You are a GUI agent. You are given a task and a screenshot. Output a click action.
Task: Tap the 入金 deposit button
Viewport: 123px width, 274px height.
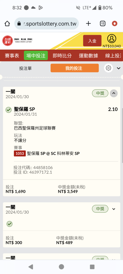pos(92,41)
